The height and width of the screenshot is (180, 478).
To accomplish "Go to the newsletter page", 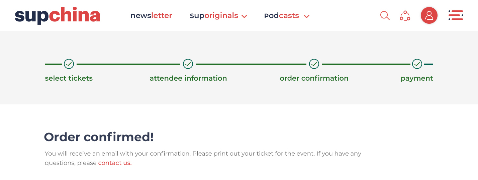I will 151,16.
